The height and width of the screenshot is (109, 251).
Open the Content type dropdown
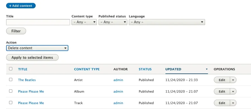(84, 22)
